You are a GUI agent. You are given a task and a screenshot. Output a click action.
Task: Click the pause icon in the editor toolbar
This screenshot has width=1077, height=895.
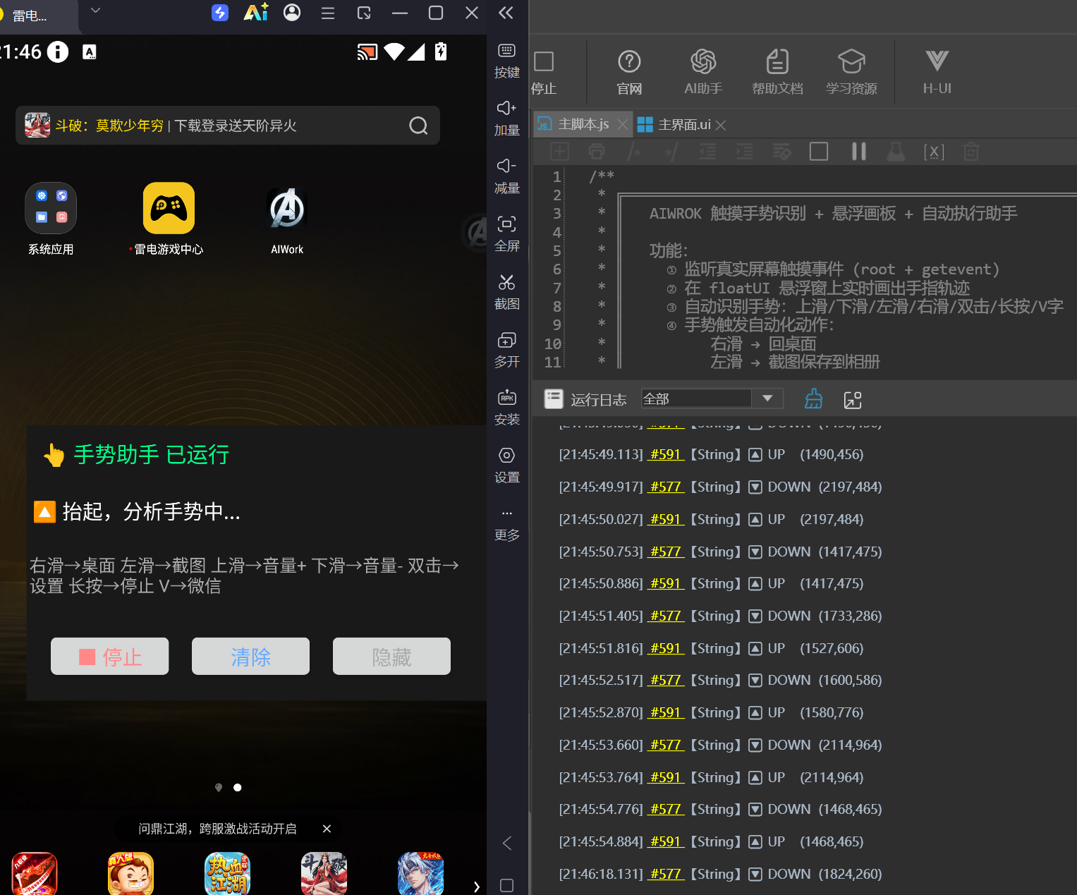coord(858,152)
